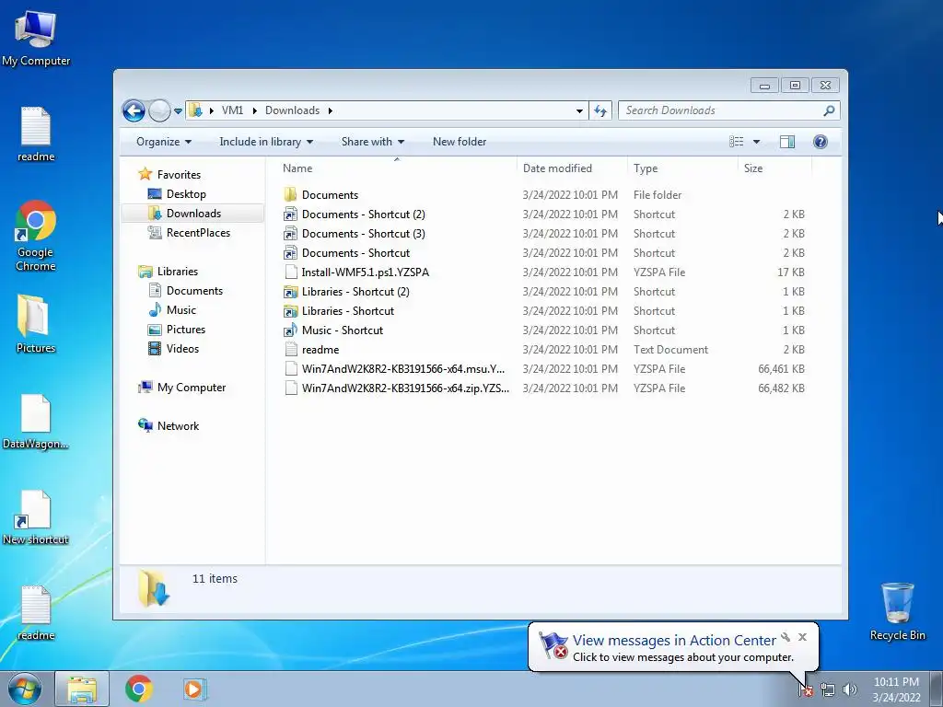Toggle the preview pane button
Screen dimensions: 943x707
[x=787, y=142]
